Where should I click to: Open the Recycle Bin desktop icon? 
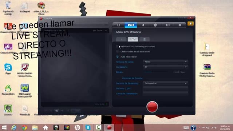pyautogui.click(x=8, y=8)
